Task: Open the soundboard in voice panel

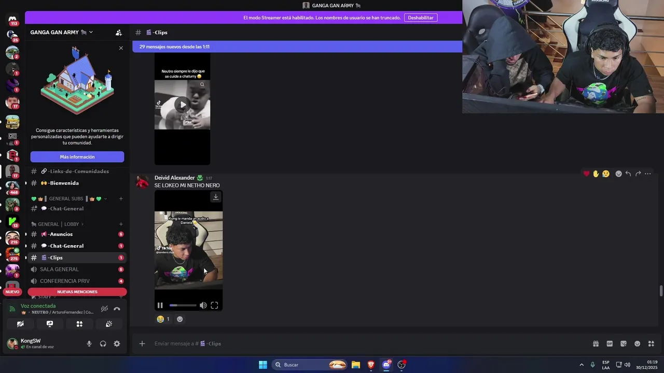Action: click(109, 324)
